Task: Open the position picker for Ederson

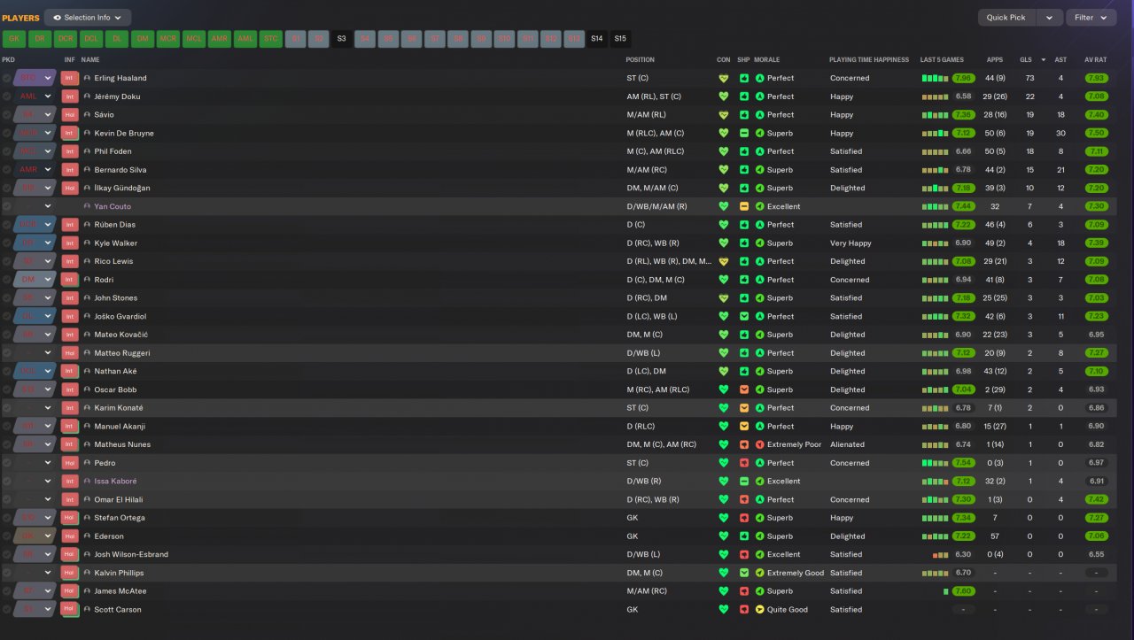Action: pos(35,536)
